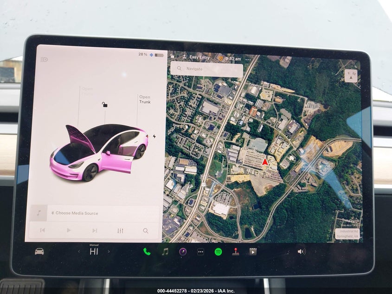Toggle the door lock padlock icon
Image resolution: width=392 pixels, height=294 pixels.
pyautogui.click(x=105, y=105)
